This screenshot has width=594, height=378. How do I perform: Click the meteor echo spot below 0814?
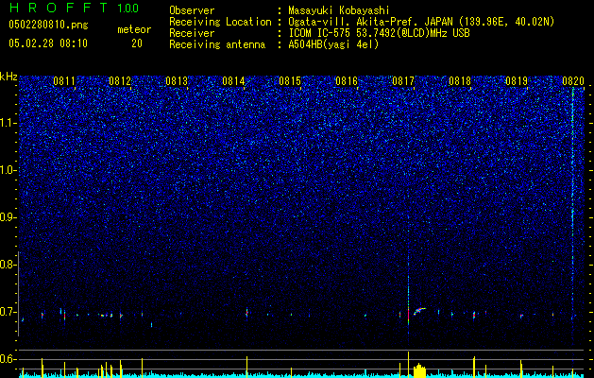point(246,313)
